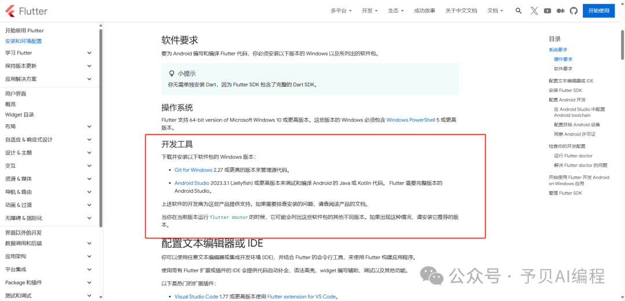
Task: Open the 生态 dropdown menu
Action: 396,11
